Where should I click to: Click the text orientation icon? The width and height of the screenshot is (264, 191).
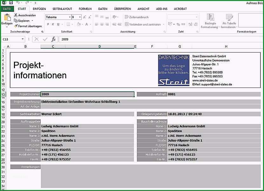pyautogui.click(x=114, y=17)
